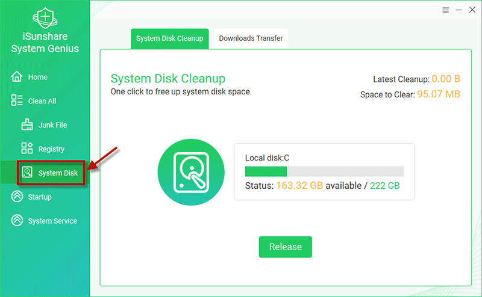Go to Home in sidebar
482x297 pixels.
38,77
